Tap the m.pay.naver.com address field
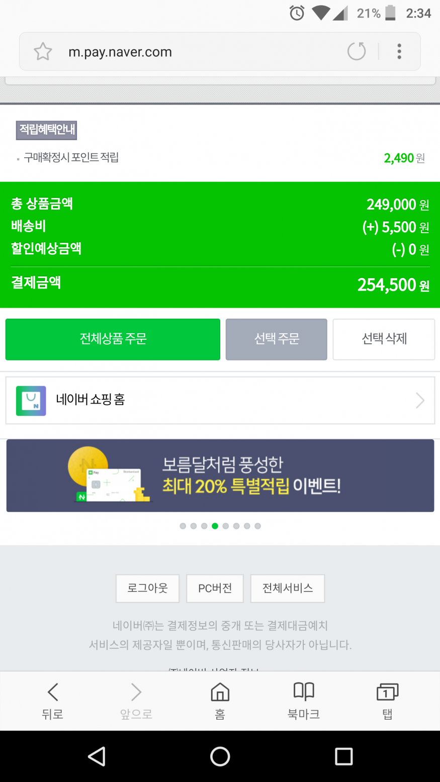440x782 pixels. 201,52
